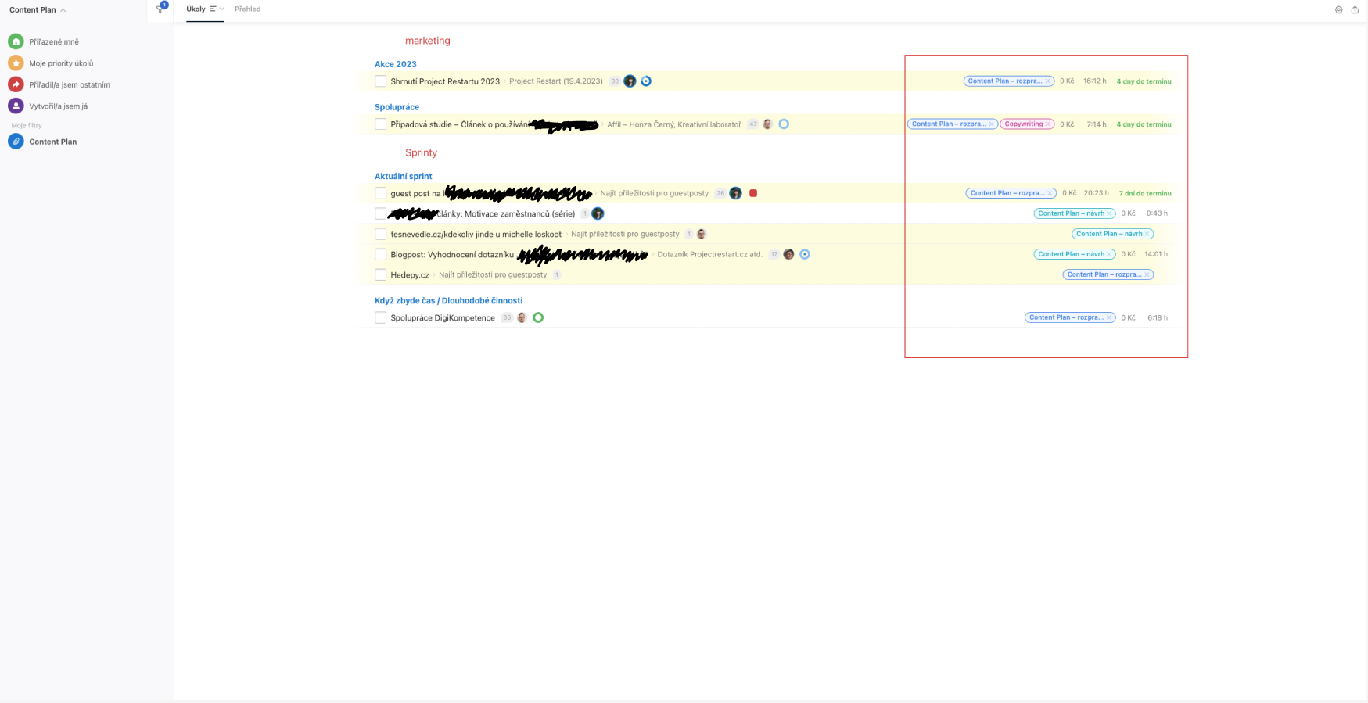Screen dimensions: 1368x703
Task: Click the Copywriting tag label
Action: click(1024, 124)
